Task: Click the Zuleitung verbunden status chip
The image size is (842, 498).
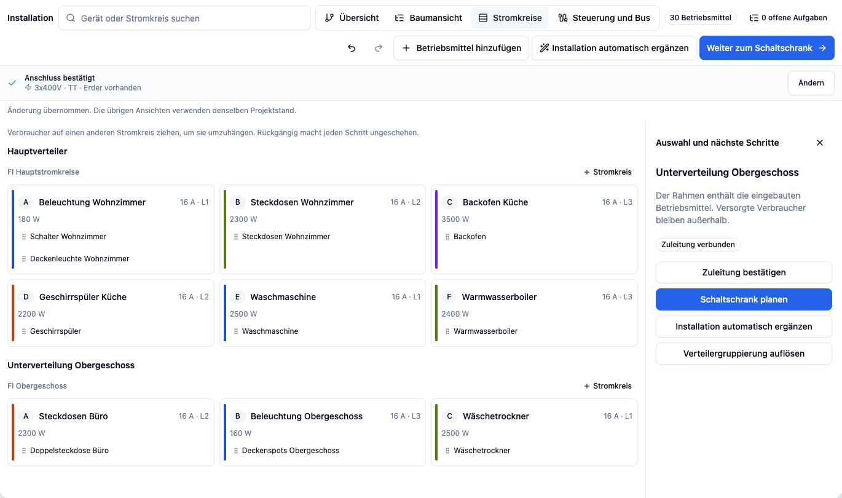Action: [698, 245]
